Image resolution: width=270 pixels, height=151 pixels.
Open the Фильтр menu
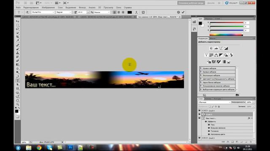[82, 8]
